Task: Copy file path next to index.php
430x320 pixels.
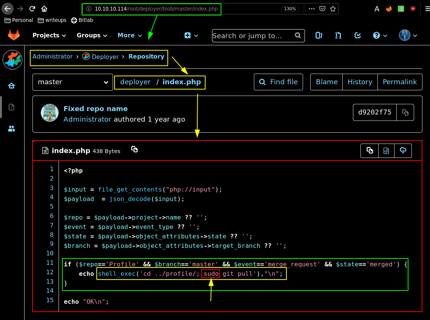Action: (135, 149)
